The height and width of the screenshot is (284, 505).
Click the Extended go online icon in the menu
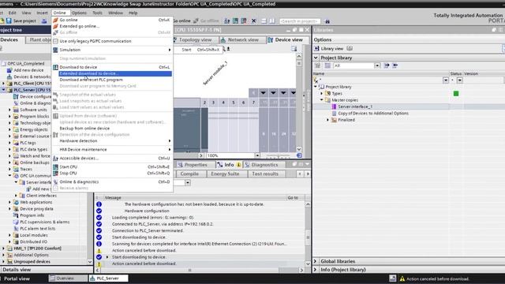pos(55,26)
